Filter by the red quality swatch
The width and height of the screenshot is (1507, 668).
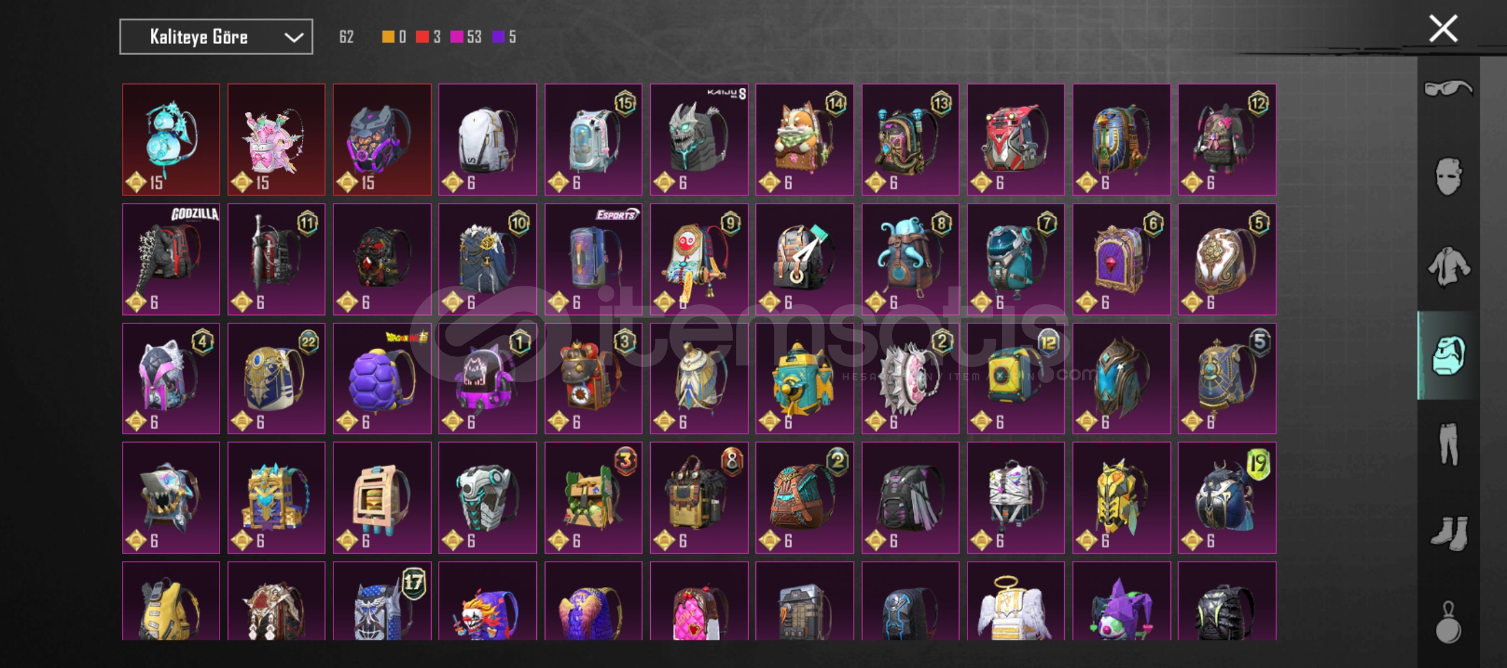pyautogui.click(x=422, y=36)
